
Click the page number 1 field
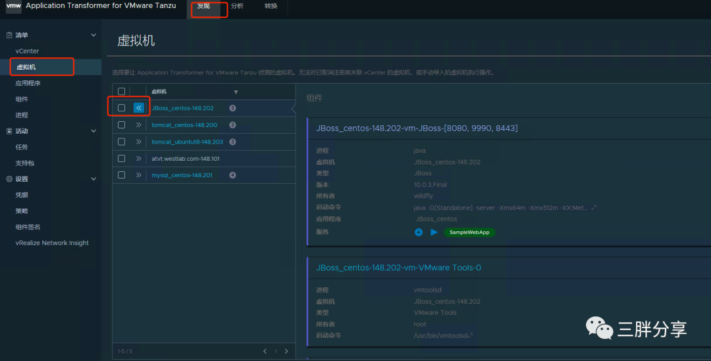pyautogui.click(x=275, y=351)
